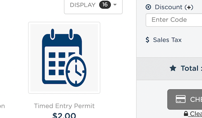Image resolution: width=202 pixels, height=118 pixels.
Task: Click the Total label text
Action: click(189, 68)
